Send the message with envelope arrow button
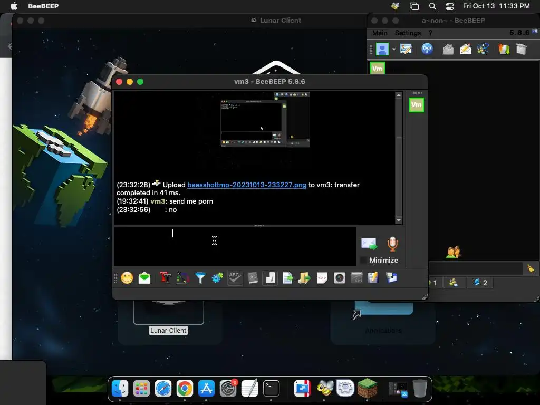 pos(369,244)
